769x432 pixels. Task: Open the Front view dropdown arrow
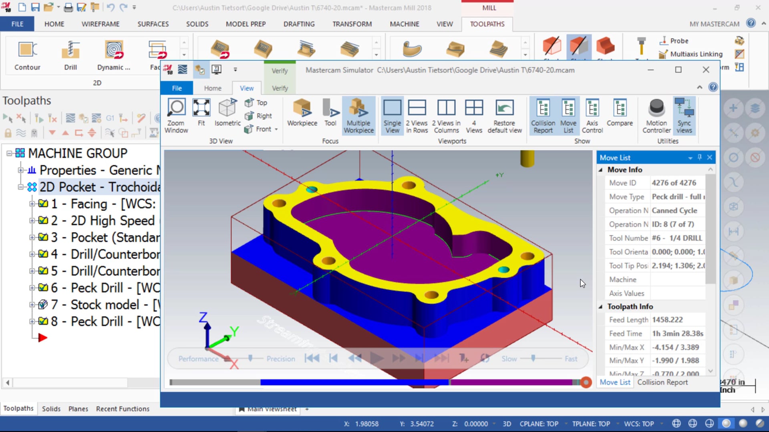(276, 129)
